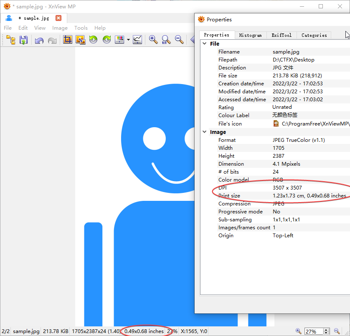Switch to the ExifTool tab
Viewport: 350px width, 336px height.
click(282, 35)
